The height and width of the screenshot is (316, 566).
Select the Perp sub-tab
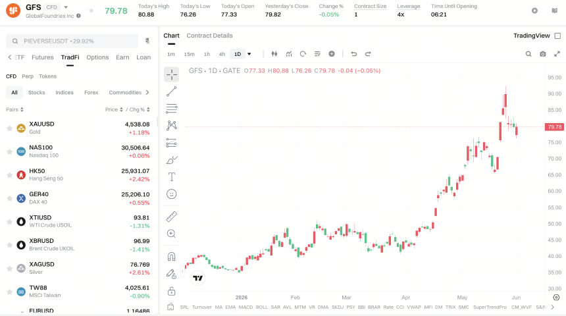[x=28, y=76]
